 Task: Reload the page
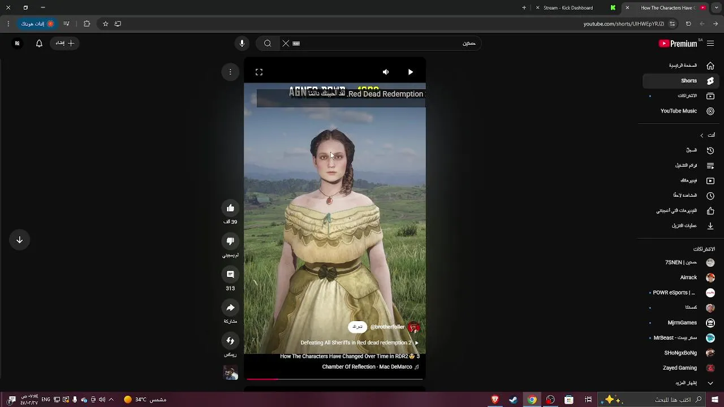[688, 24]
